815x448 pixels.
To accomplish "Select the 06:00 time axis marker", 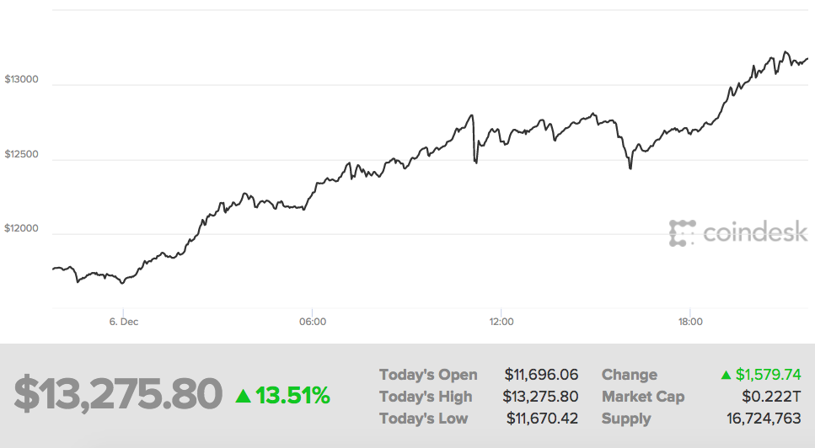I will tap(312, 322).
